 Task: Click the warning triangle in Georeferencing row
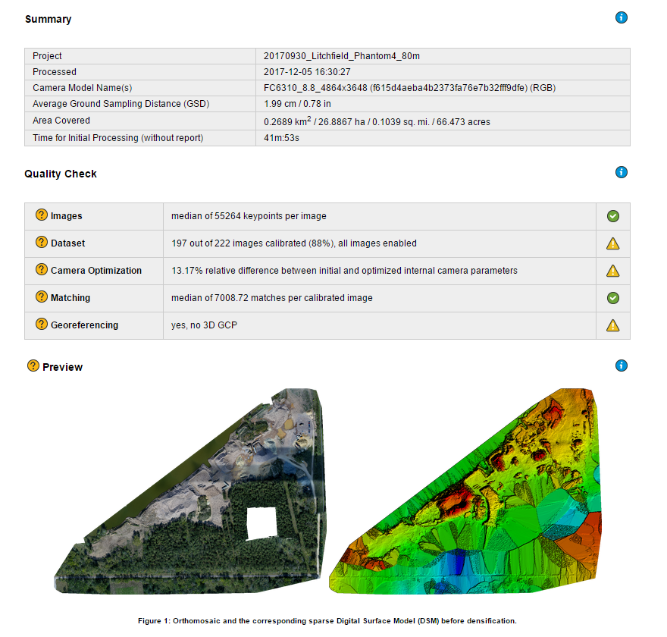tap(612, 325)
